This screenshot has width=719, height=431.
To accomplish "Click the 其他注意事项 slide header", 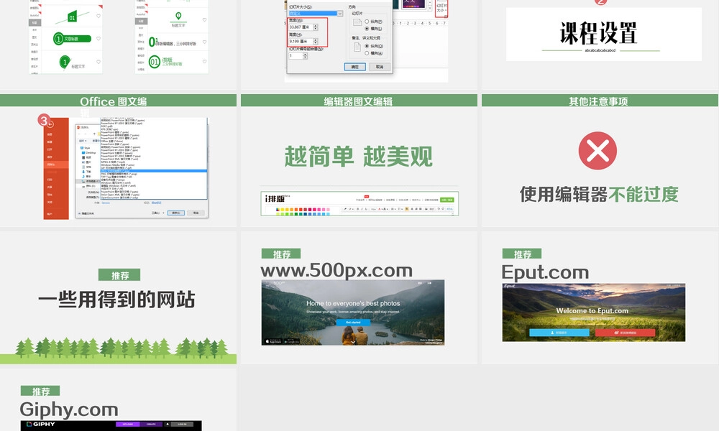I will point(600,101).
